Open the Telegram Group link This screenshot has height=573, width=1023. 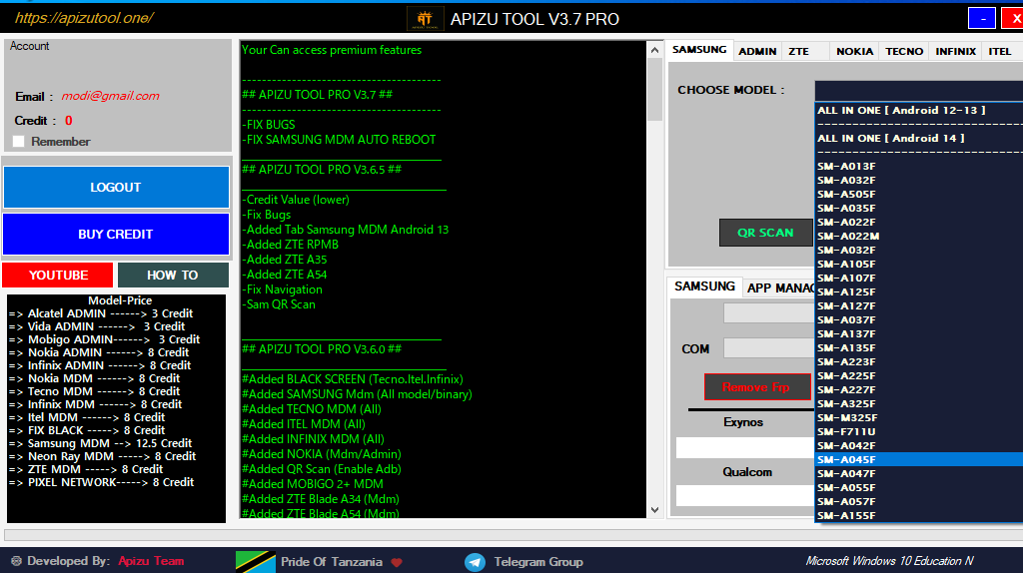click(x=538, y=562)
